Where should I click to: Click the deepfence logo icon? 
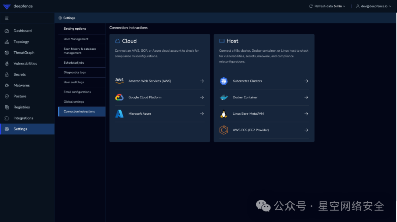pyautogui.click(x=7, y=6)
